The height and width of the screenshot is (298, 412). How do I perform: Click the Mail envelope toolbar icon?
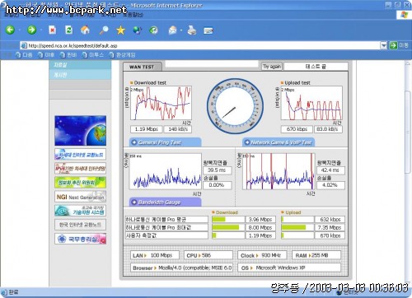[172, 30]
